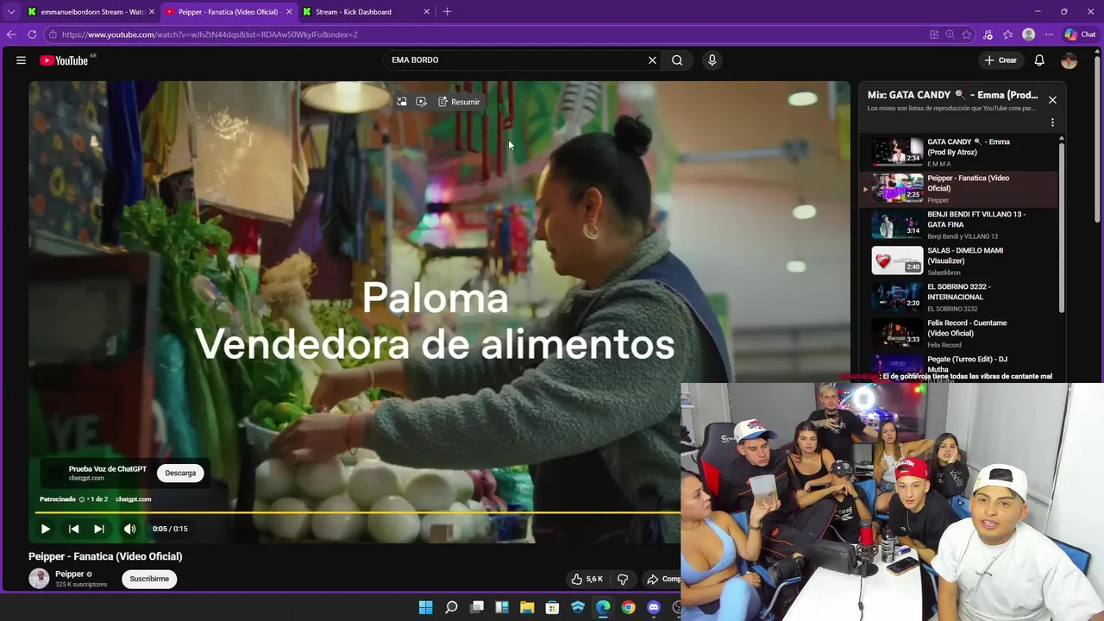Image resolution: width=1104 pixels, height=621 pixels.
Task: Close the Peipper - Fanatica tab
Action: coord(289,12)
